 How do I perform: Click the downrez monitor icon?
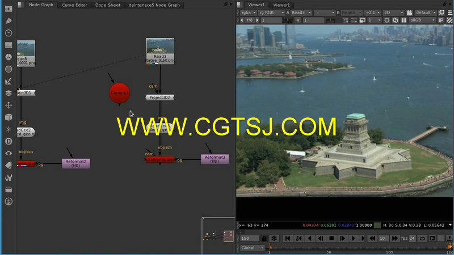point(362,20)
